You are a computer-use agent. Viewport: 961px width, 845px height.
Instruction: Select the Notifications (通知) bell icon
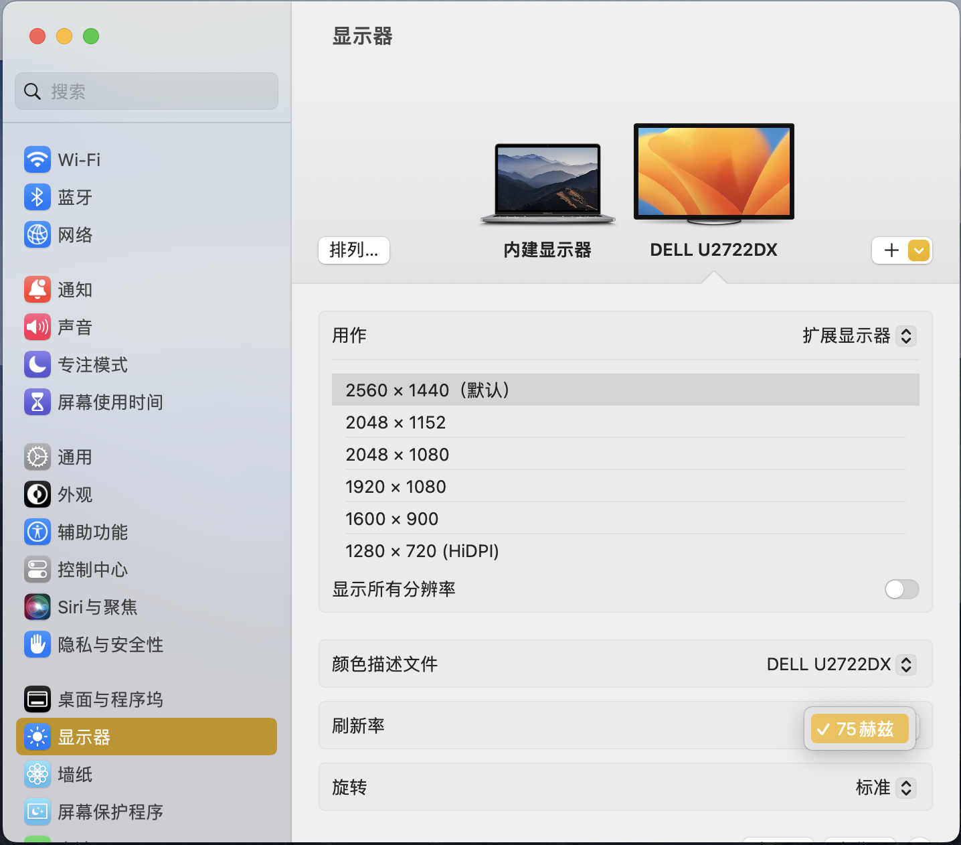(x=37, y=289)
